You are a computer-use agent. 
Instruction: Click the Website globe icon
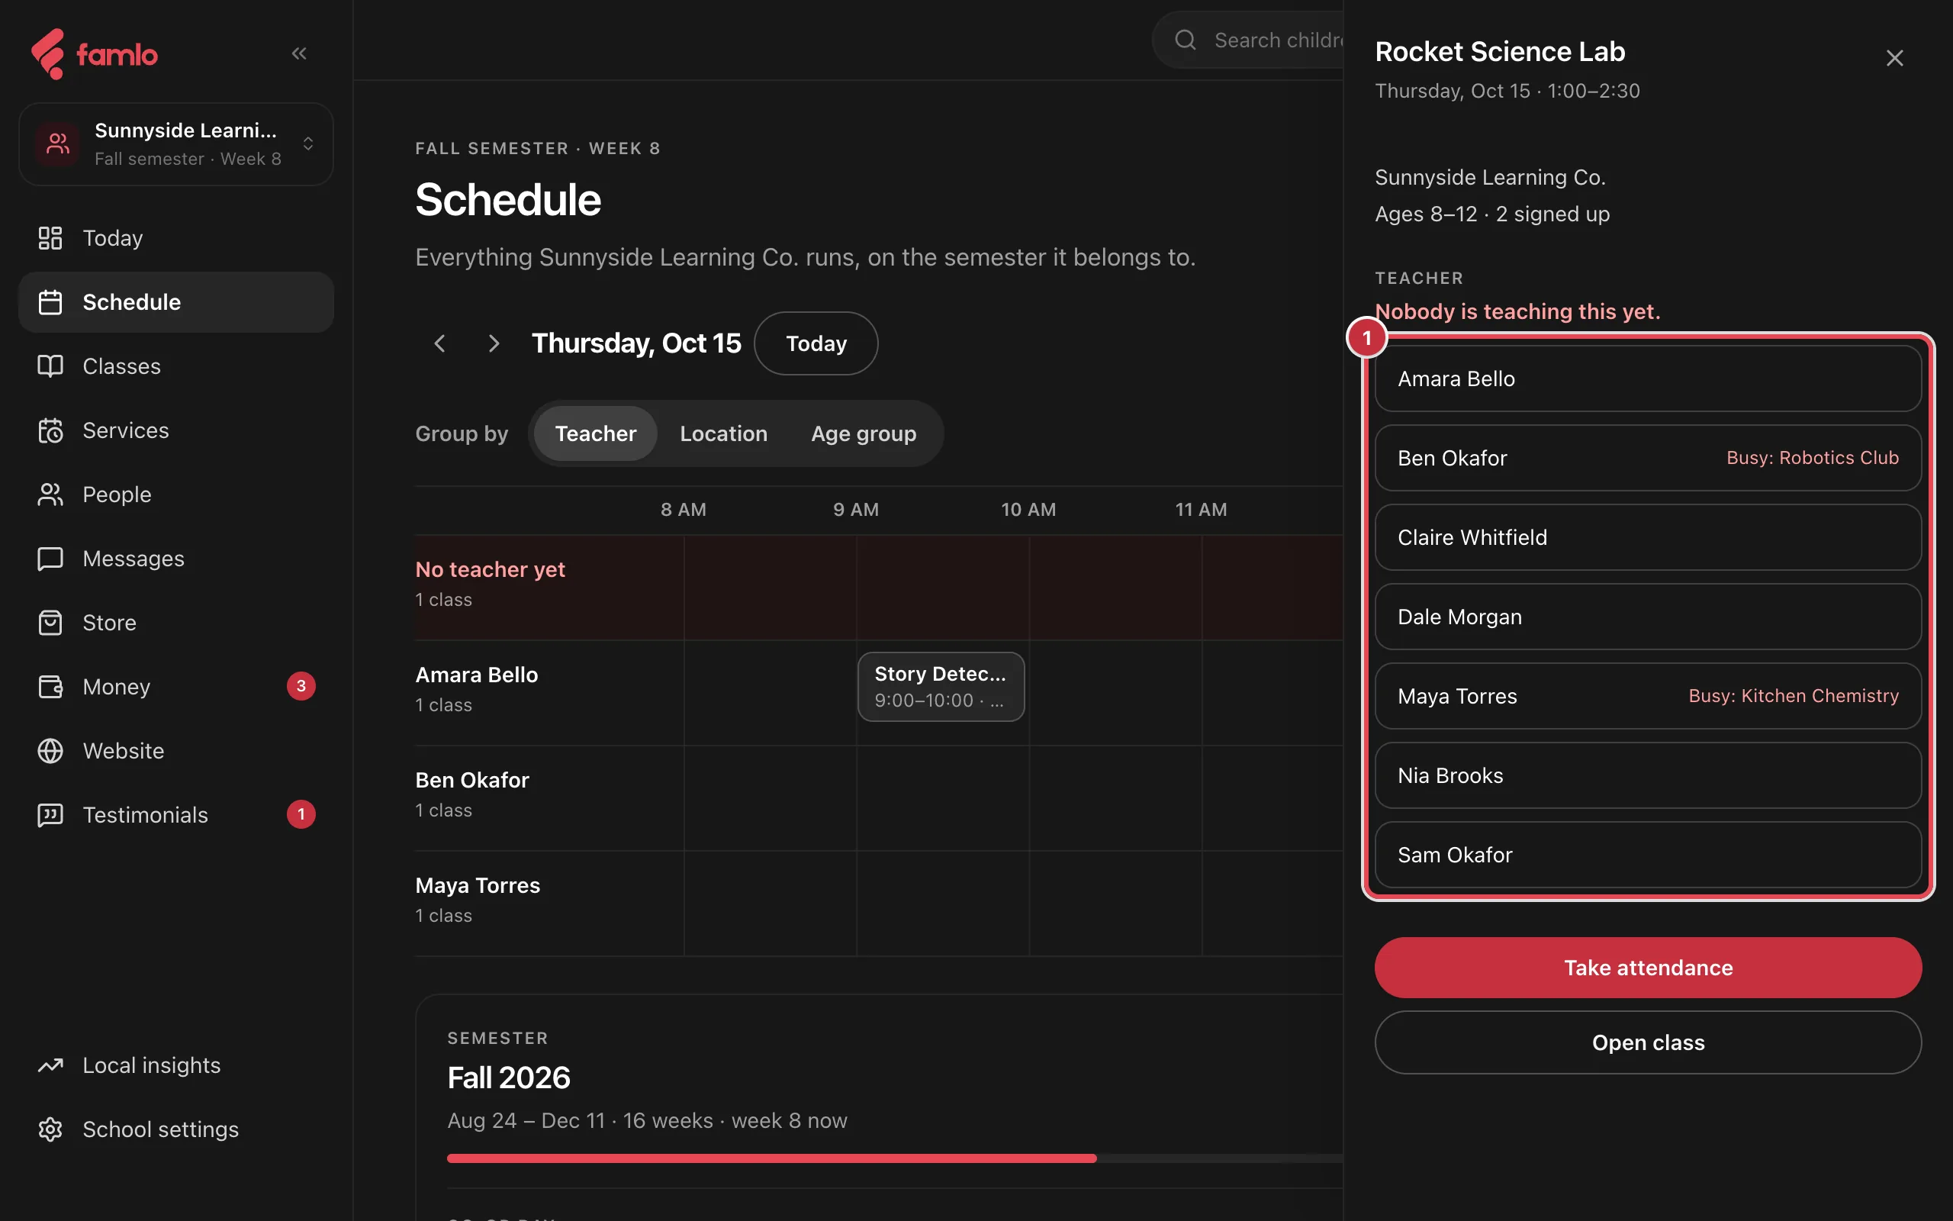pyautogui.click(x=50, y=751)
